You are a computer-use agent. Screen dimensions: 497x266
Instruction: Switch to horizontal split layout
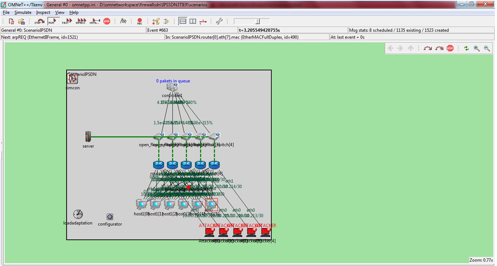coord(183,21)
